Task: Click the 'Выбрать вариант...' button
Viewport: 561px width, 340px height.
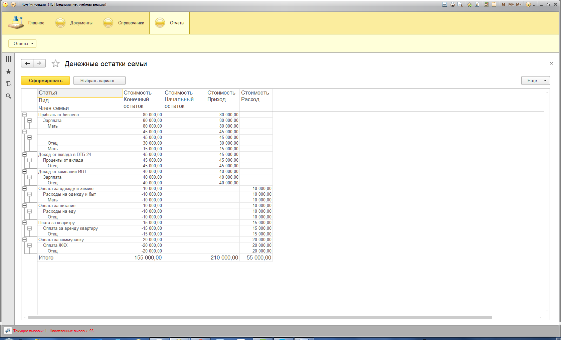Action: point(99,80)
